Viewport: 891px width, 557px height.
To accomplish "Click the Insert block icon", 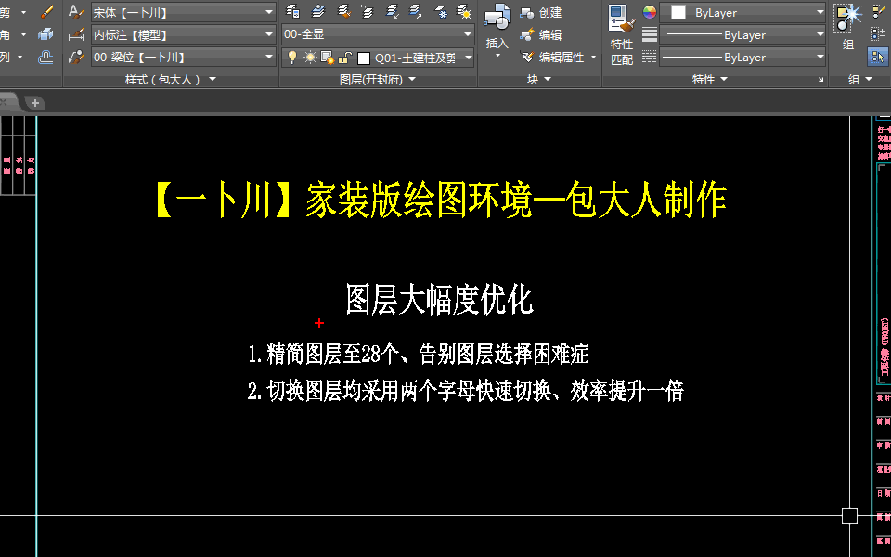I will 497,17.
